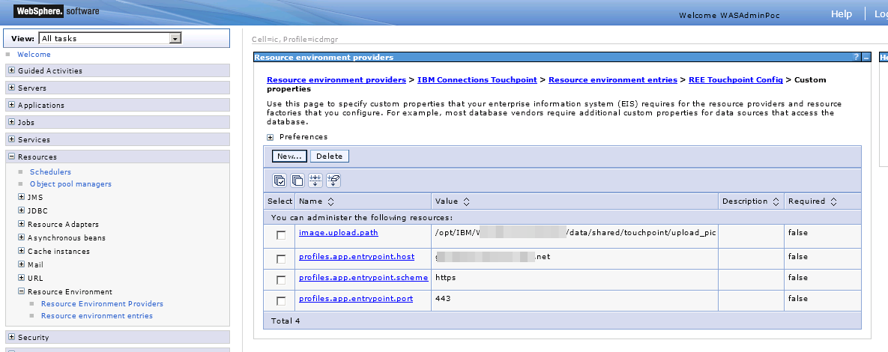Go to REE Touchpoint Config breadcrumb
Image resolution: width=888 pixels, height=352 pixels.
click(x=736, y=80)
